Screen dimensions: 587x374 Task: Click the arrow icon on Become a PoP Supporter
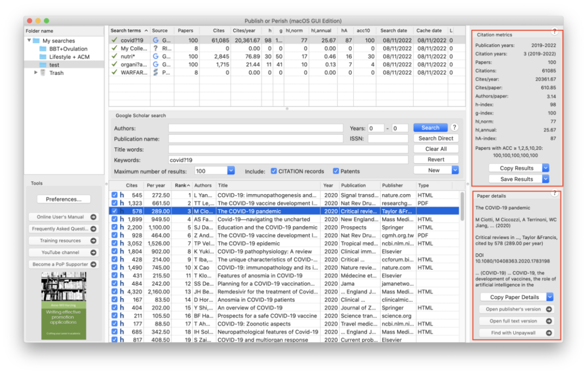pyautogui.click(x=93, y=264)
